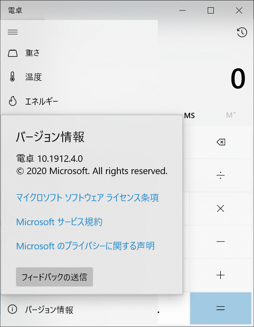Open Microsoft サービス規約 link

[x=59, y=222]
